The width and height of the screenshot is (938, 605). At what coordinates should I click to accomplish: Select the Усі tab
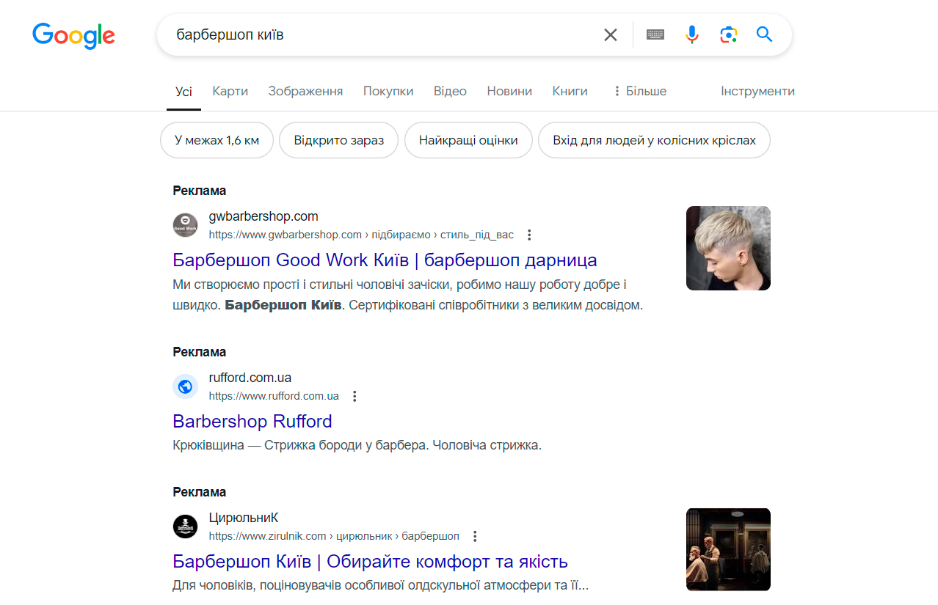click(183, 91)
